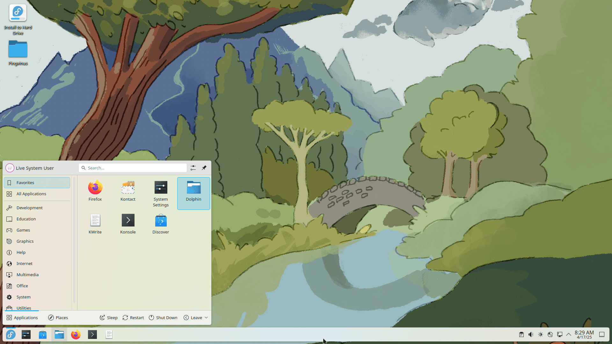Click the Fedora application launcher in taskbar
This screenshot has width=612, height=344.
(x=11, y=334)
